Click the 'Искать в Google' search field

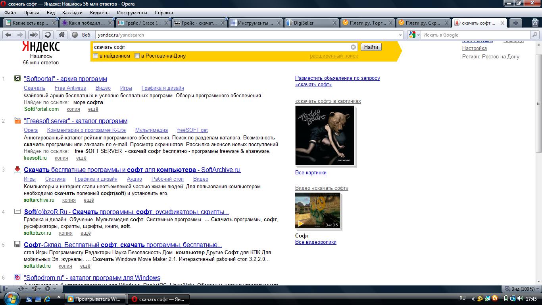coord(475,35)
